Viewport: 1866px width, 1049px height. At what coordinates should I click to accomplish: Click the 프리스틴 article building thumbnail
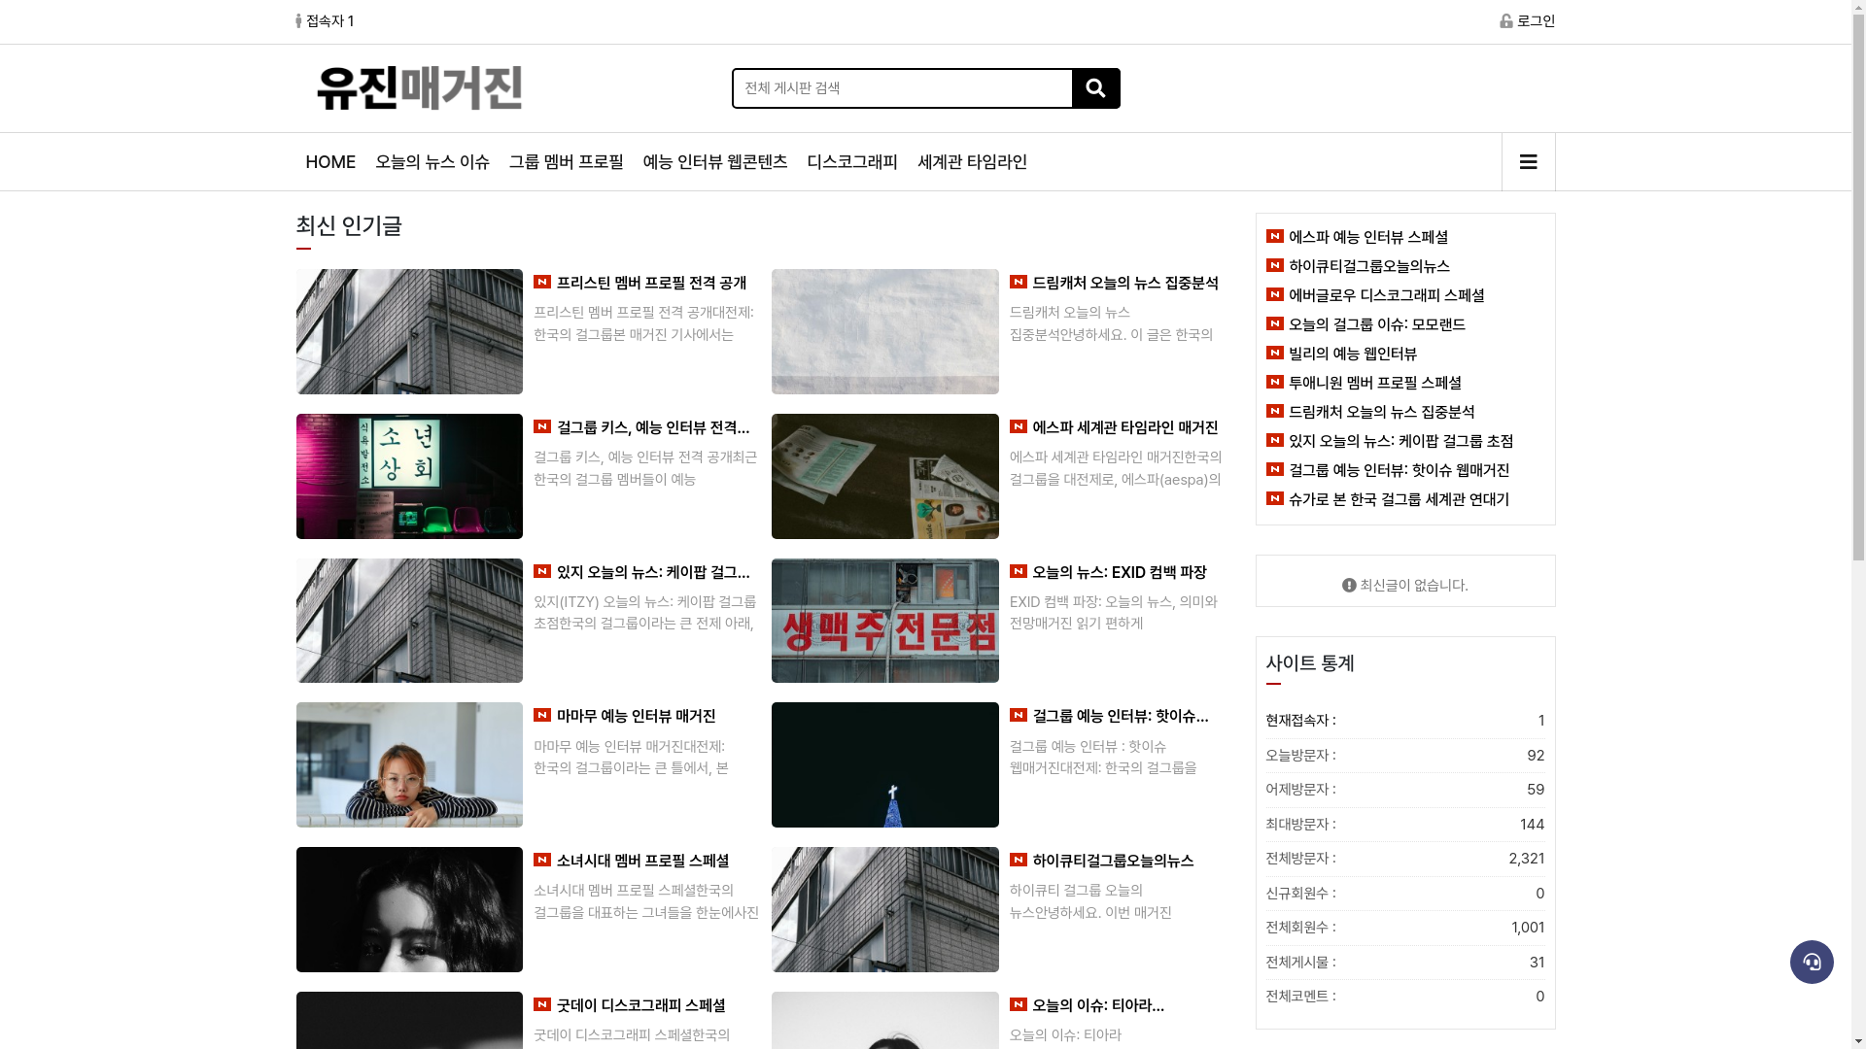(409, 331)
